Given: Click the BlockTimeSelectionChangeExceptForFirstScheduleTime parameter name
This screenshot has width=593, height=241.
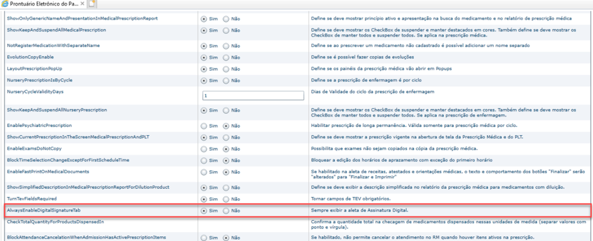Looking at the screenshot, I should coord(68,160).
